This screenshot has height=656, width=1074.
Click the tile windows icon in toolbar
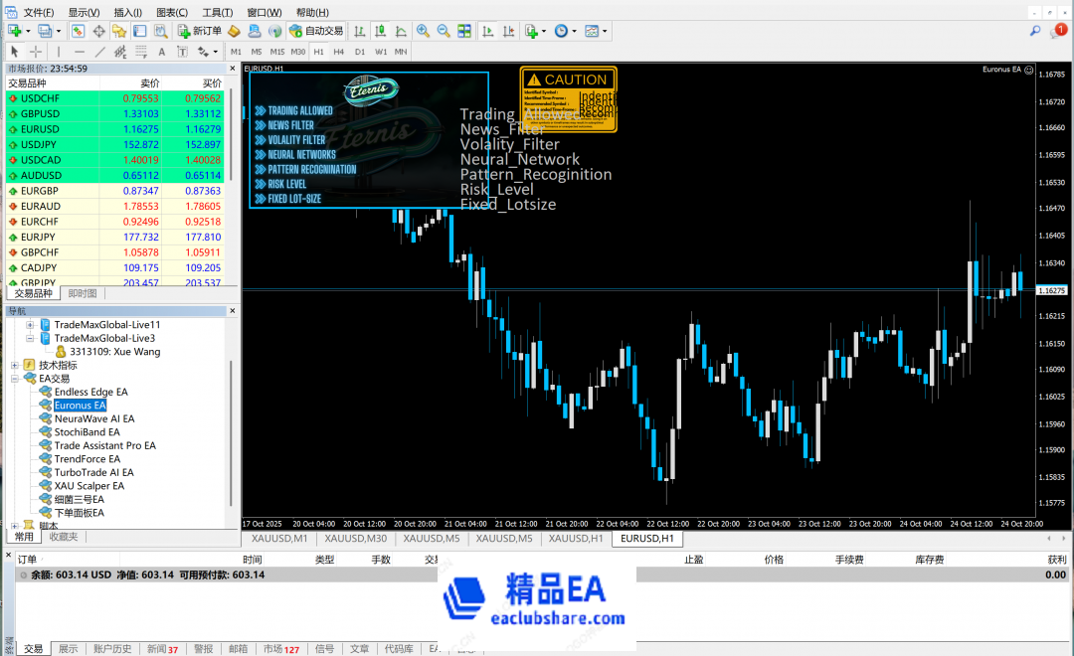tap(463, 31)
